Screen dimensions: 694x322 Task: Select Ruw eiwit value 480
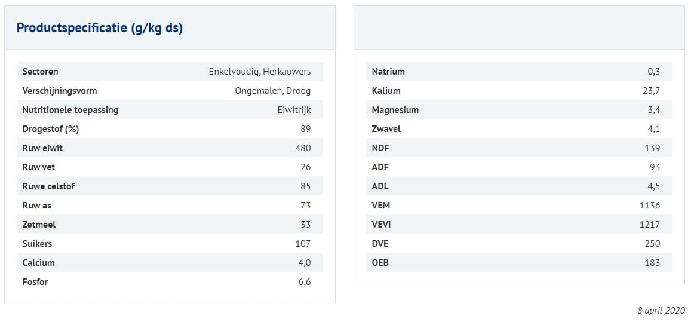303,148
